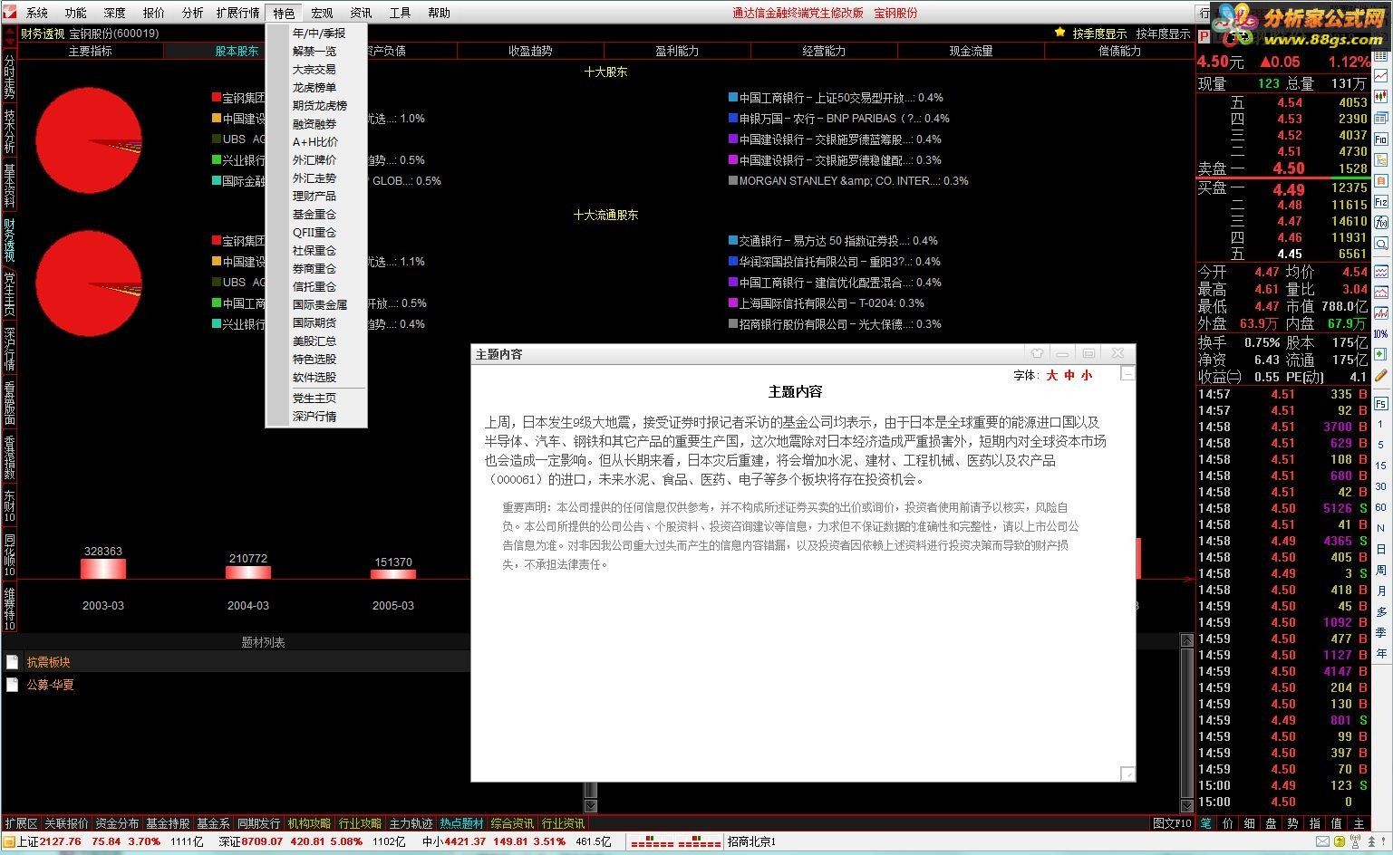Select the 15 minute period

[1381, 466]
